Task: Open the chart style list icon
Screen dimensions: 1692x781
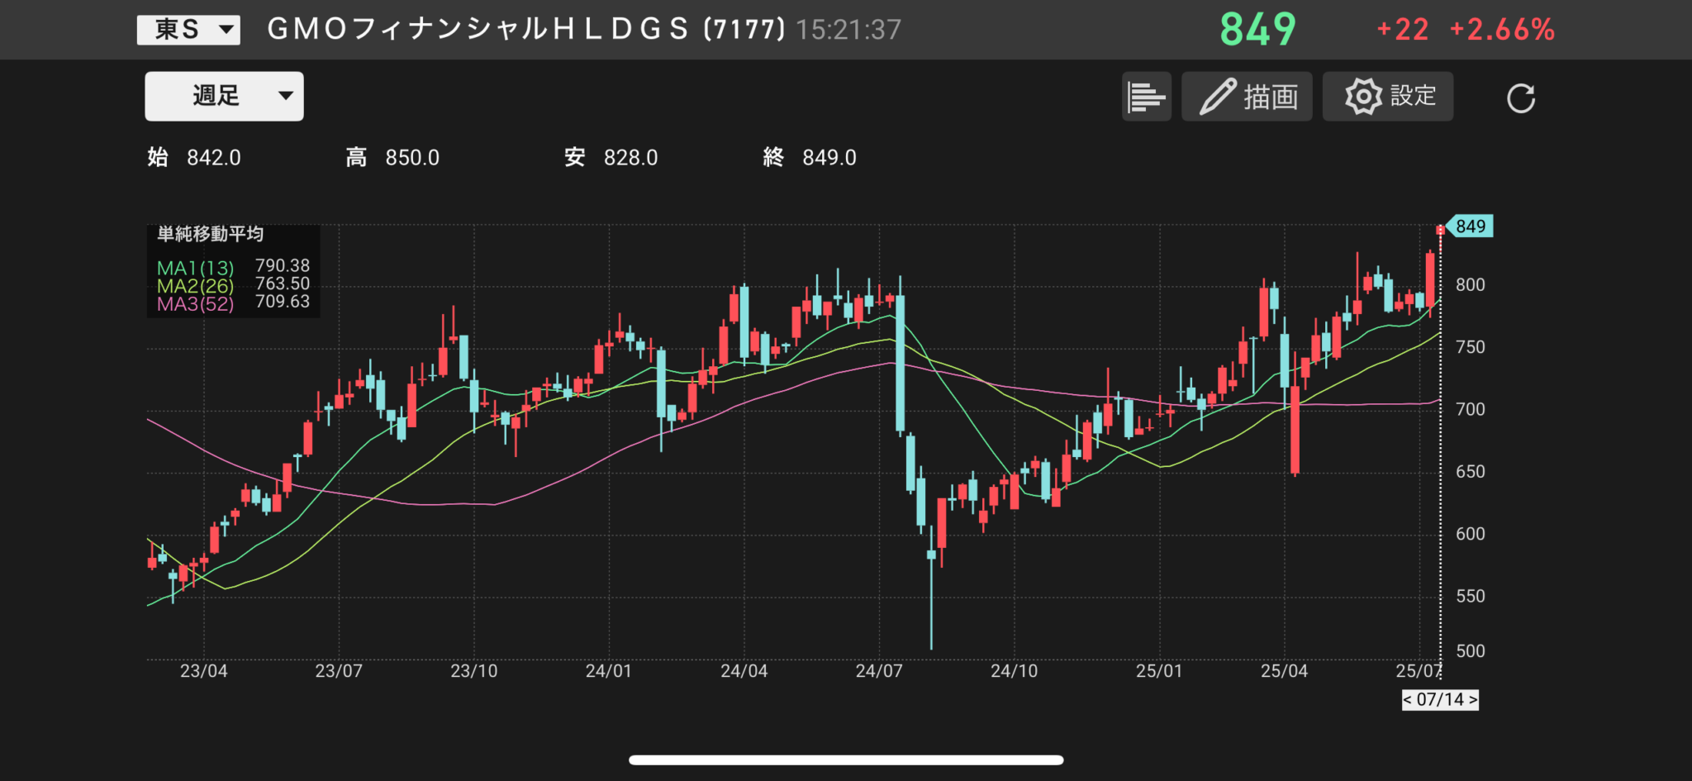Action: click(1146, 97)
